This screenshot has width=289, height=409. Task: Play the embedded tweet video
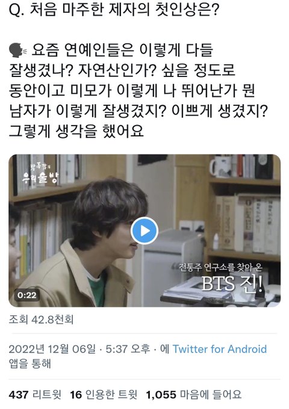(144, 231)
